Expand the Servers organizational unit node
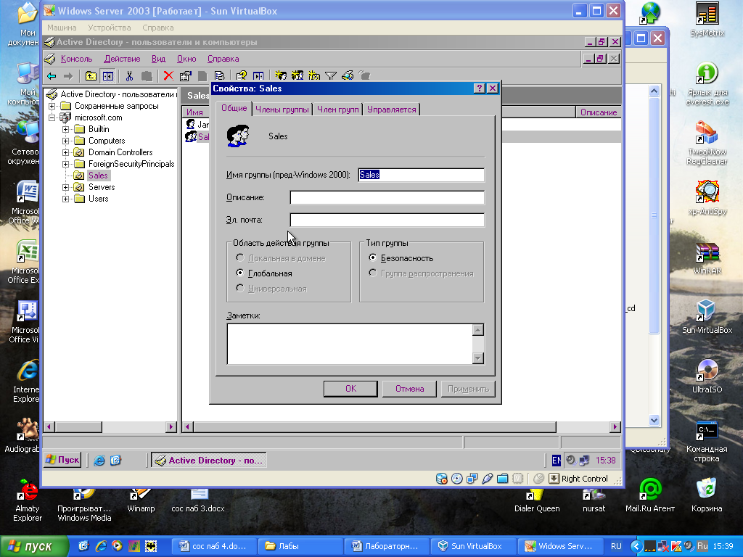This screenshot has height=557, width=743. [66, 187]
